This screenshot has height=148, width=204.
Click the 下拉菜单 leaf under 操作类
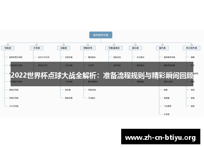coord(168,106)
